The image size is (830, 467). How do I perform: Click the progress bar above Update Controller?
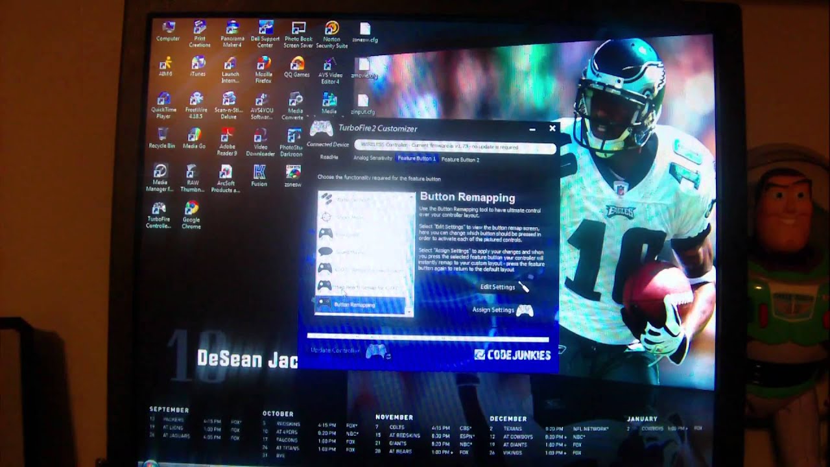tap(428, 337)
